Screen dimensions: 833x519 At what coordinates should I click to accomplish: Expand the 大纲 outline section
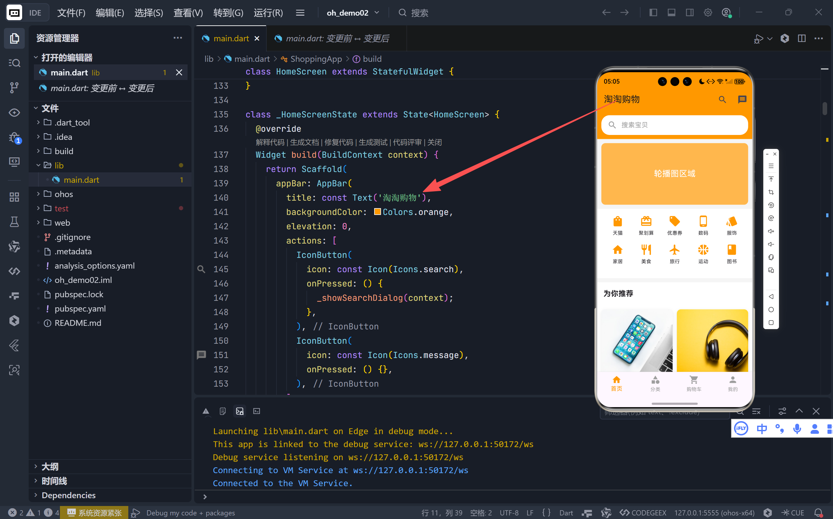tap(50, 466)
